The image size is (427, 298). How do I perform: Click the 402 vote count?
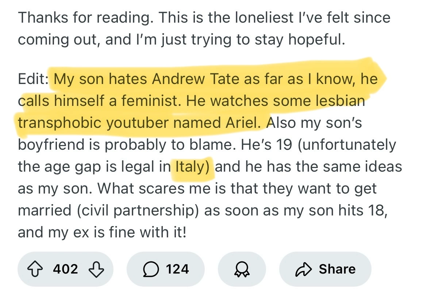click(x=66, y=269)
